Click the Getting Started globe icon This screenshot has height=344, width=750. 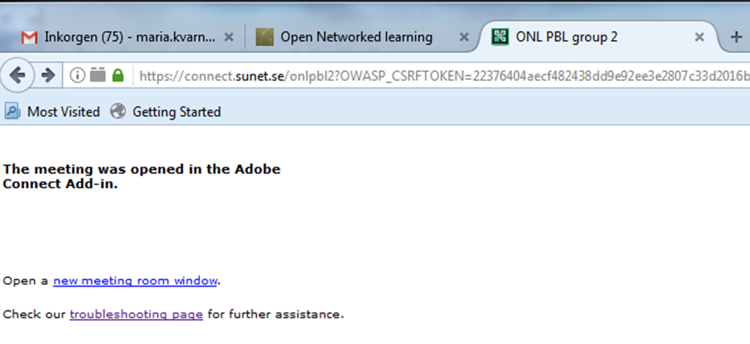tap(118, 111)
